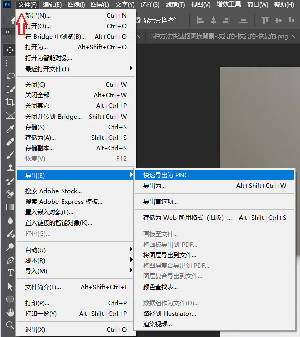This screenshot has height=337, width=300.
Task: Select the Gradient tool
Action: click(10, 207)
